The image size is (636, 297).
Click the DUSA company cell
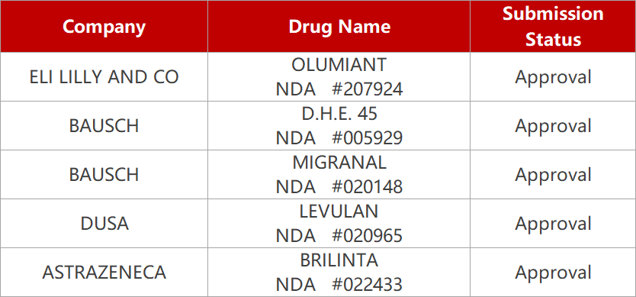point(104,224)
